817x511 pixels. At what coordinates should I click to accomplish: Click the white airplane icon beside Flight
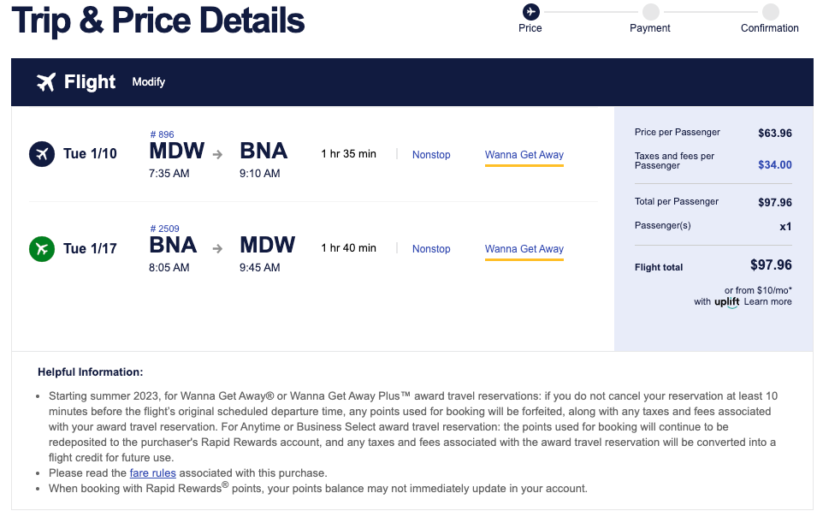coord(46,82)
